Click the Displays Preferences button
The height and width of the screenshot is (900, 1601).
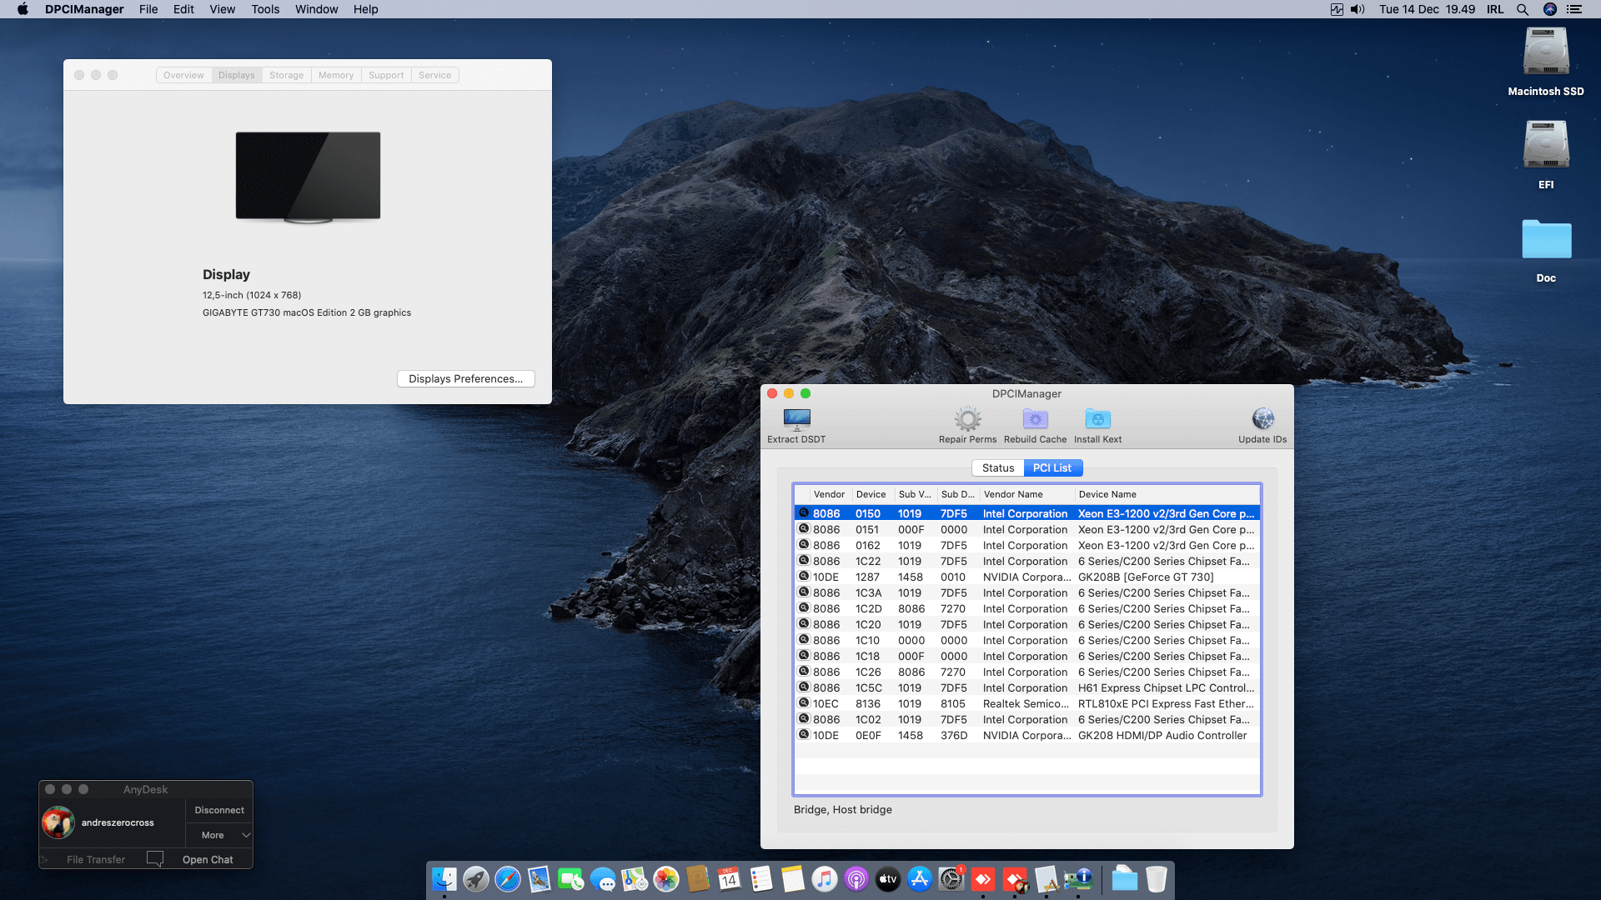pos(465,378)
